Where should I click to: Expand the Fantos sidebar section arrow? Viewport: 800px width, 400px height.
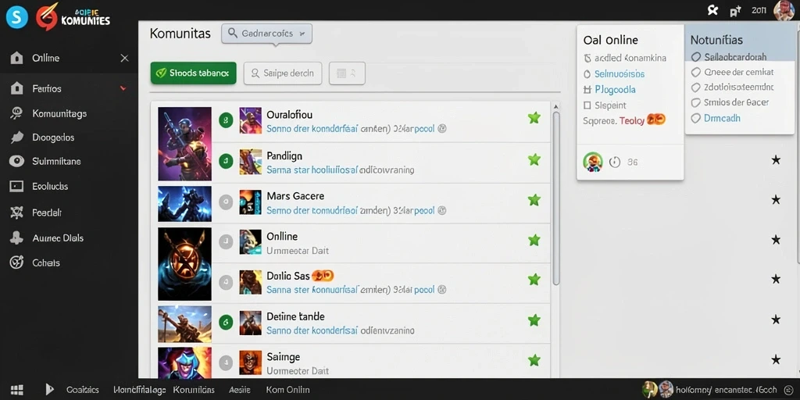click(x=123, y=89)
